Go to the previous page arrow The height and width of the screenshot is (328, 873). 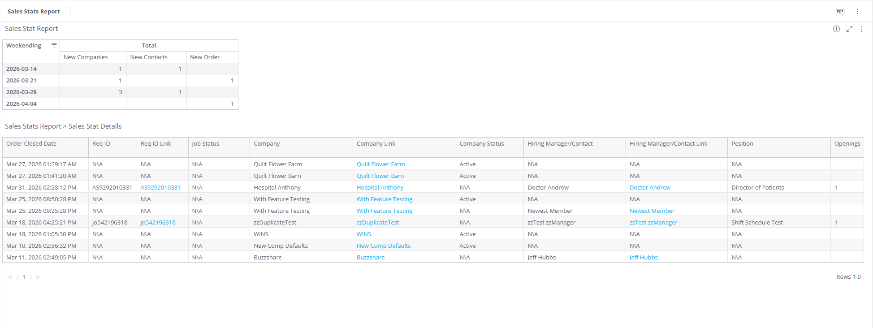pyautogui.click(x=17, y=277)
